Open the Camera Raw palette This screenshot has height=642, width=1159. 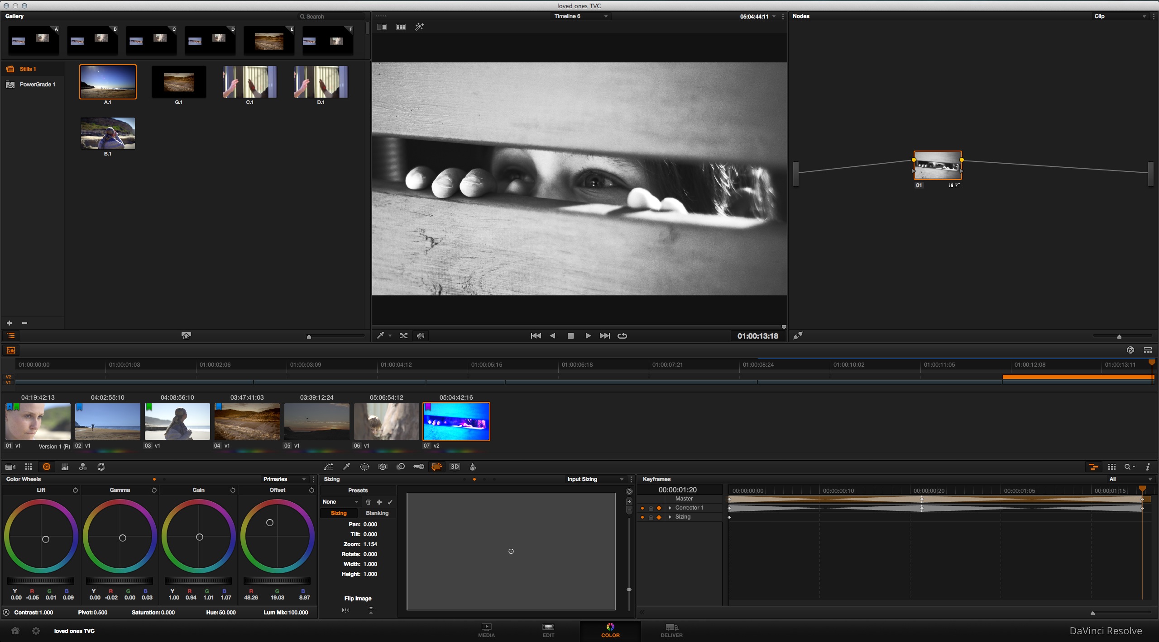[10, 467]
